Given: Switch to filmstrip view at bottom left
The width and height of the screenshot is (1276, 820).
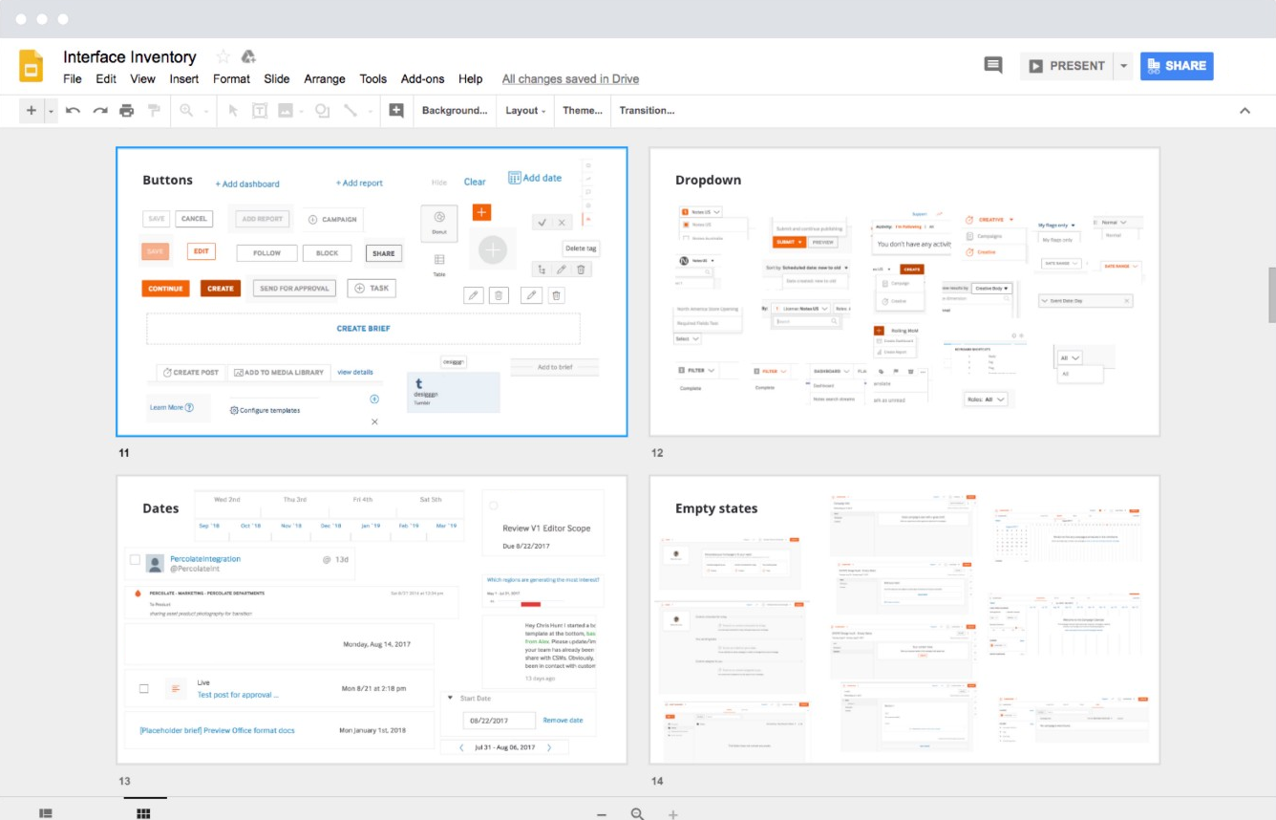Looking at the screenshot, I should pyautogui.click(x=45, y=811).
